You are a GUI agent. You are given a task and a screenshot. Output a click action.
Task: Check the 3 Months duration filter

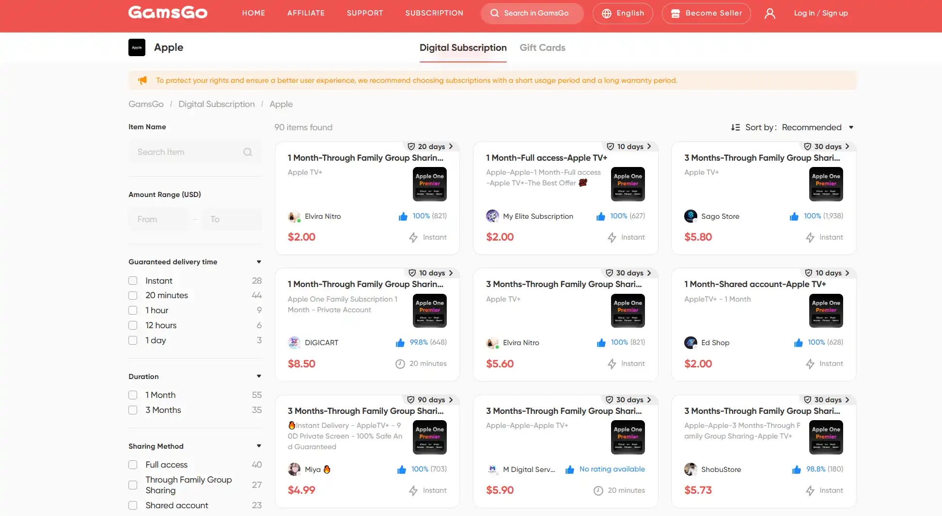tap(133, 410)
